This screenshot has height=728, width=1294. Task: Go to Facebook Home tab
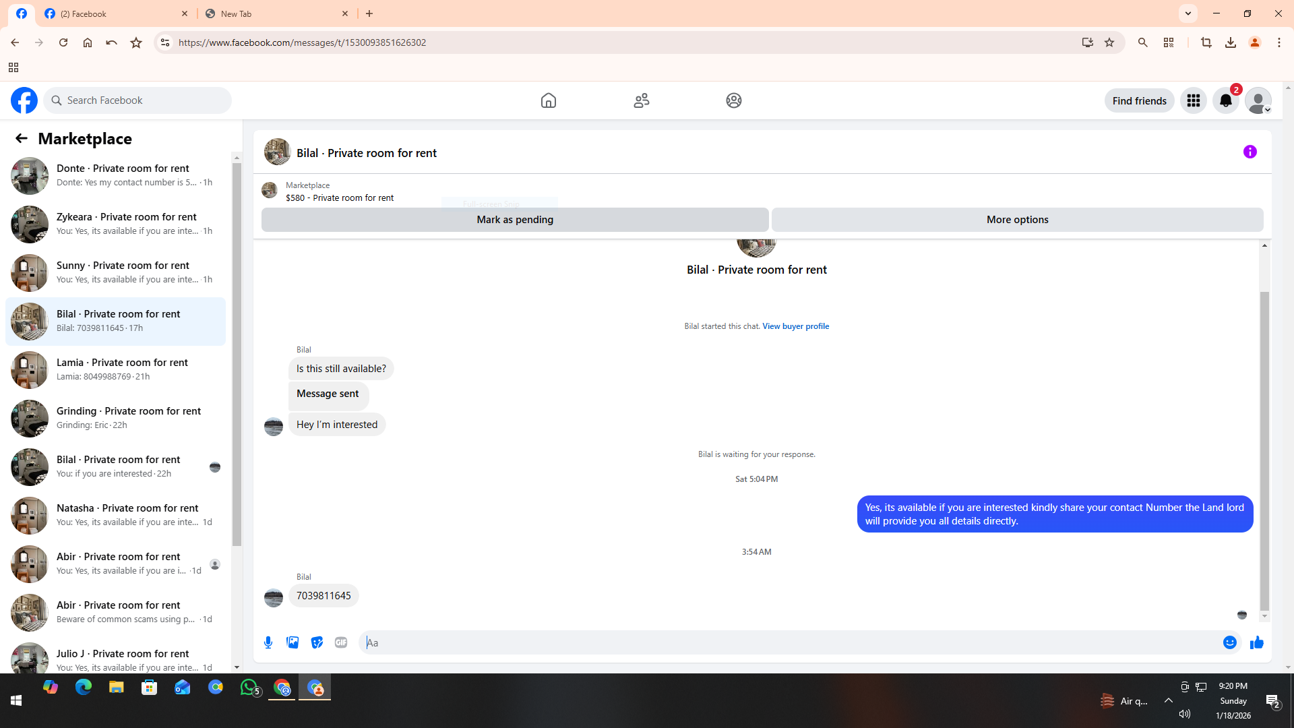[548, 100]
